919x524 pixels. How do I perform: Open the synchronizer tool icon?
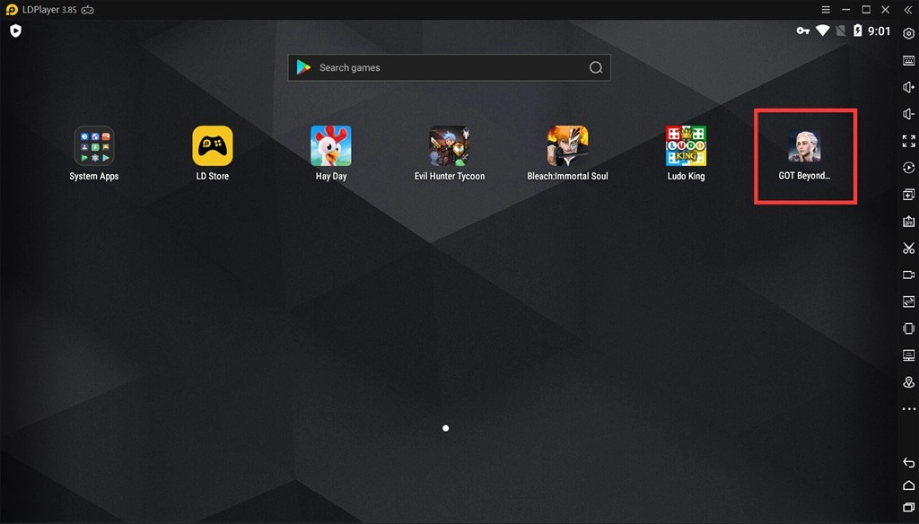908,301
